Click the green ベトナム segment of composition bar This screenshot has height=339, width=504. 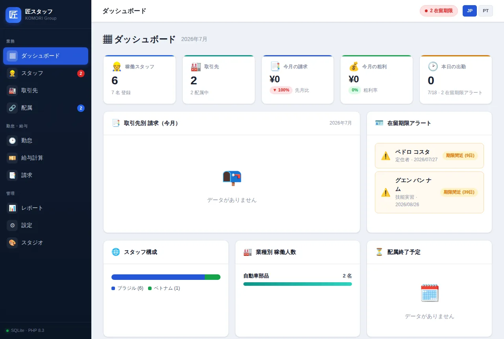point(213,277)
